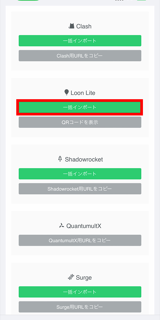Copy the Clash 用 URL
Screen dimensions: 160x320
80,55
